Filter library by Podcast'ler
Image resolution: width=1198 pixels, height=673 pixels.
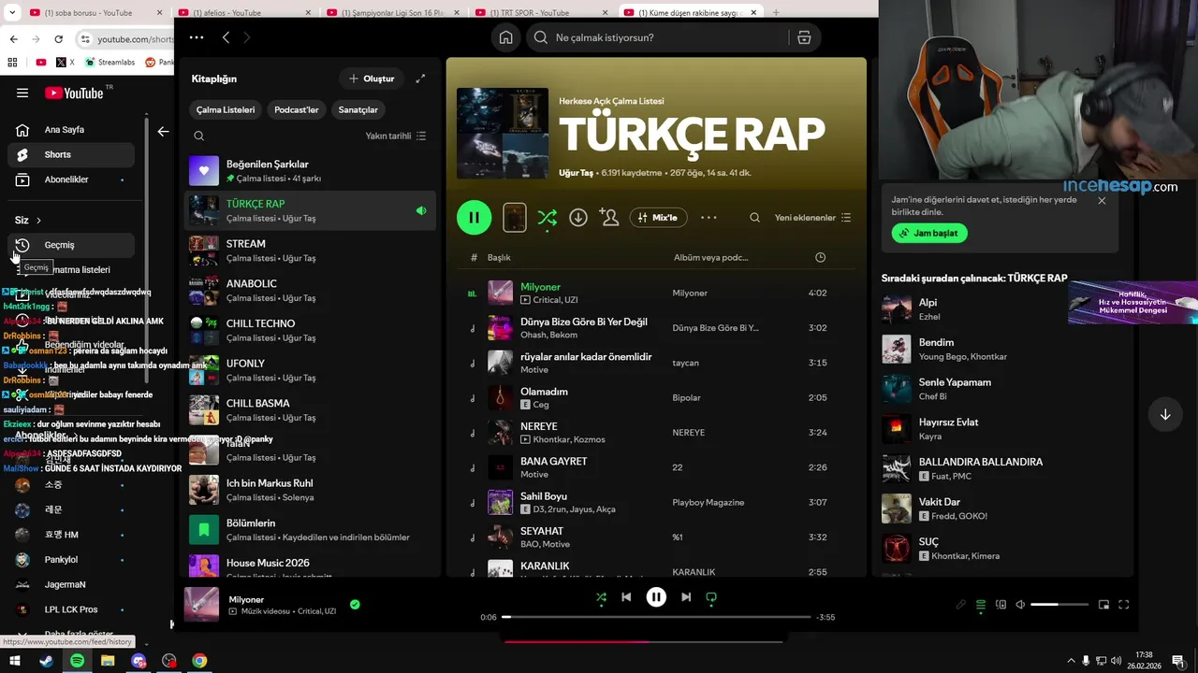click(x=296, y=109)
